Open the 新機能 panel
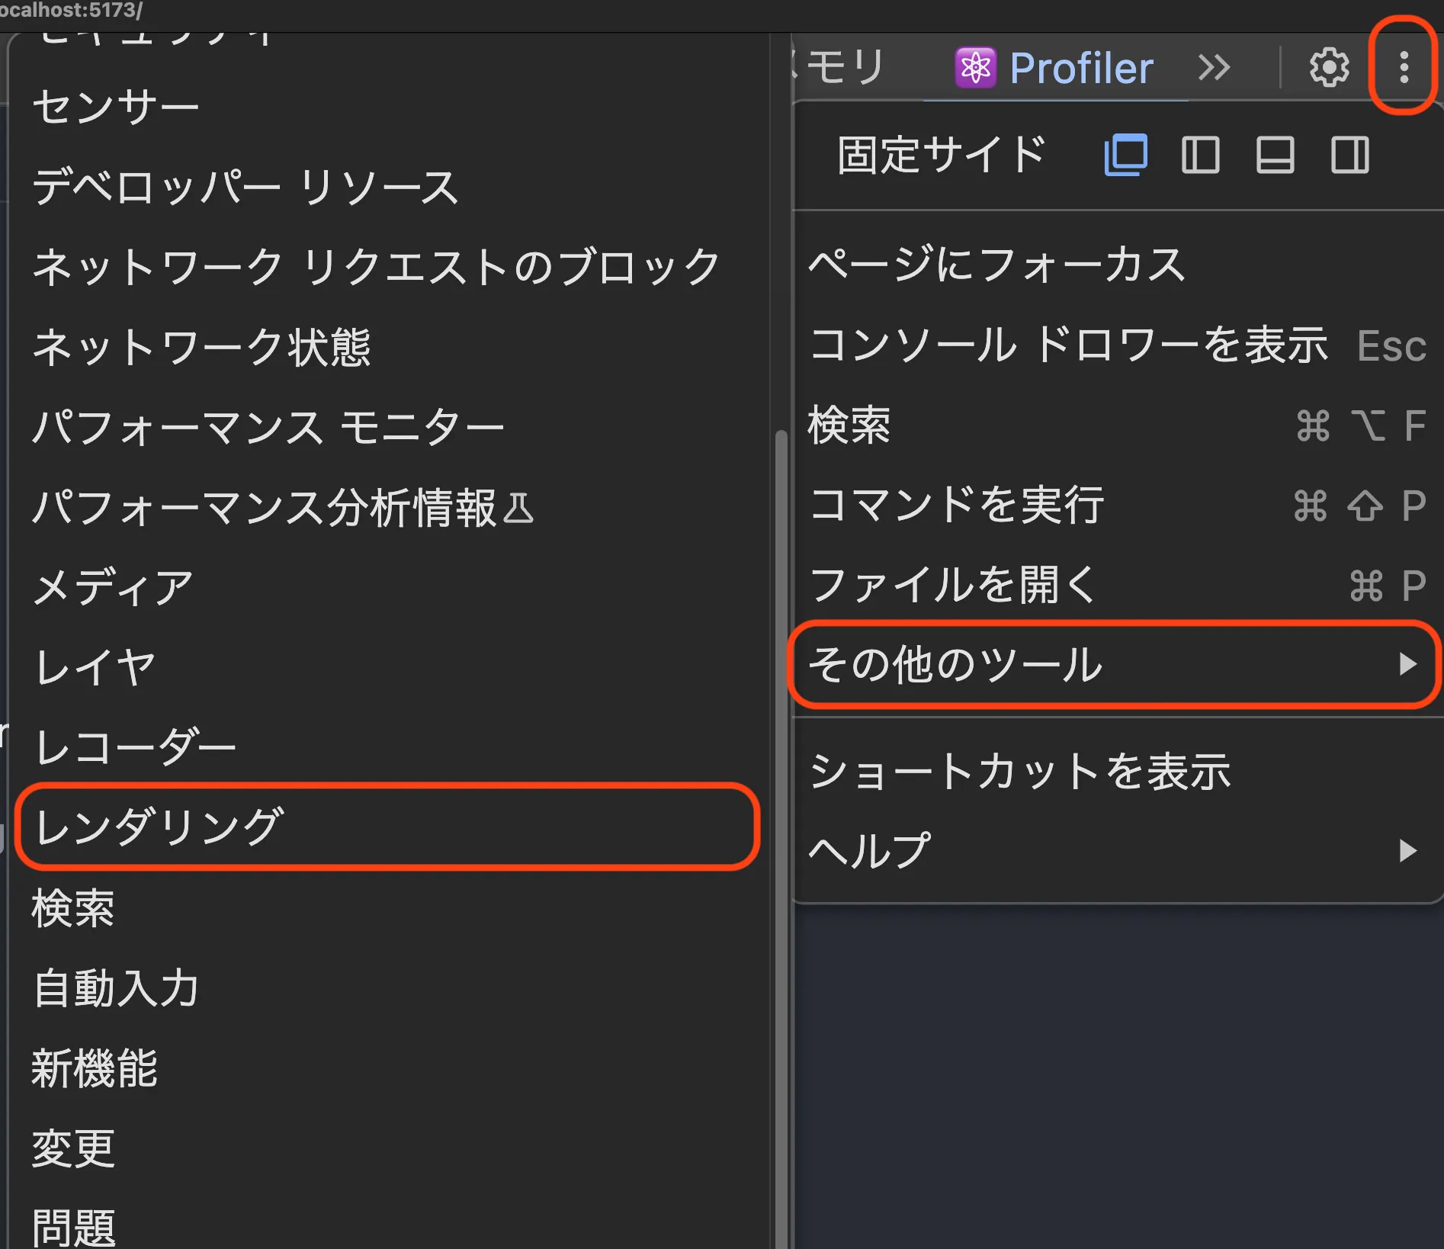The image size is (1444, 1249). (389, 1068)
